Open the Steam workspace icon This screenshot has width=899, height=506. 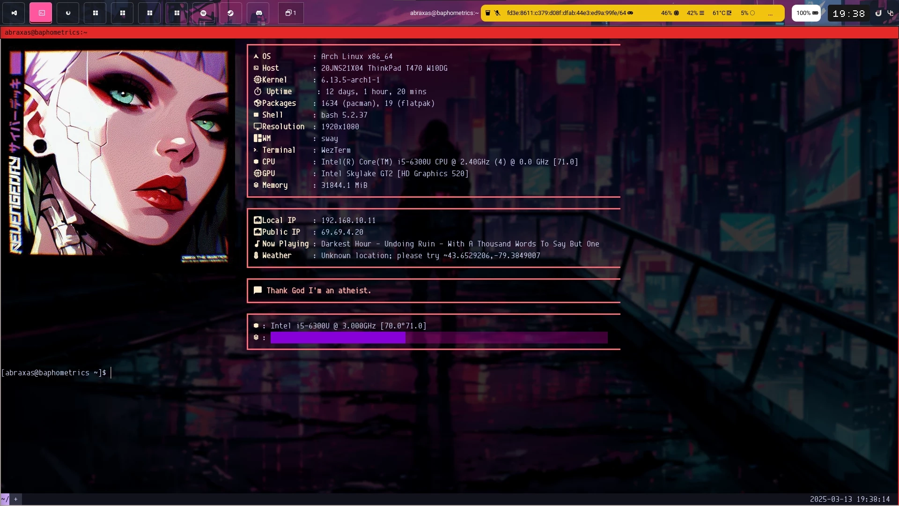[x=230, y=13]
